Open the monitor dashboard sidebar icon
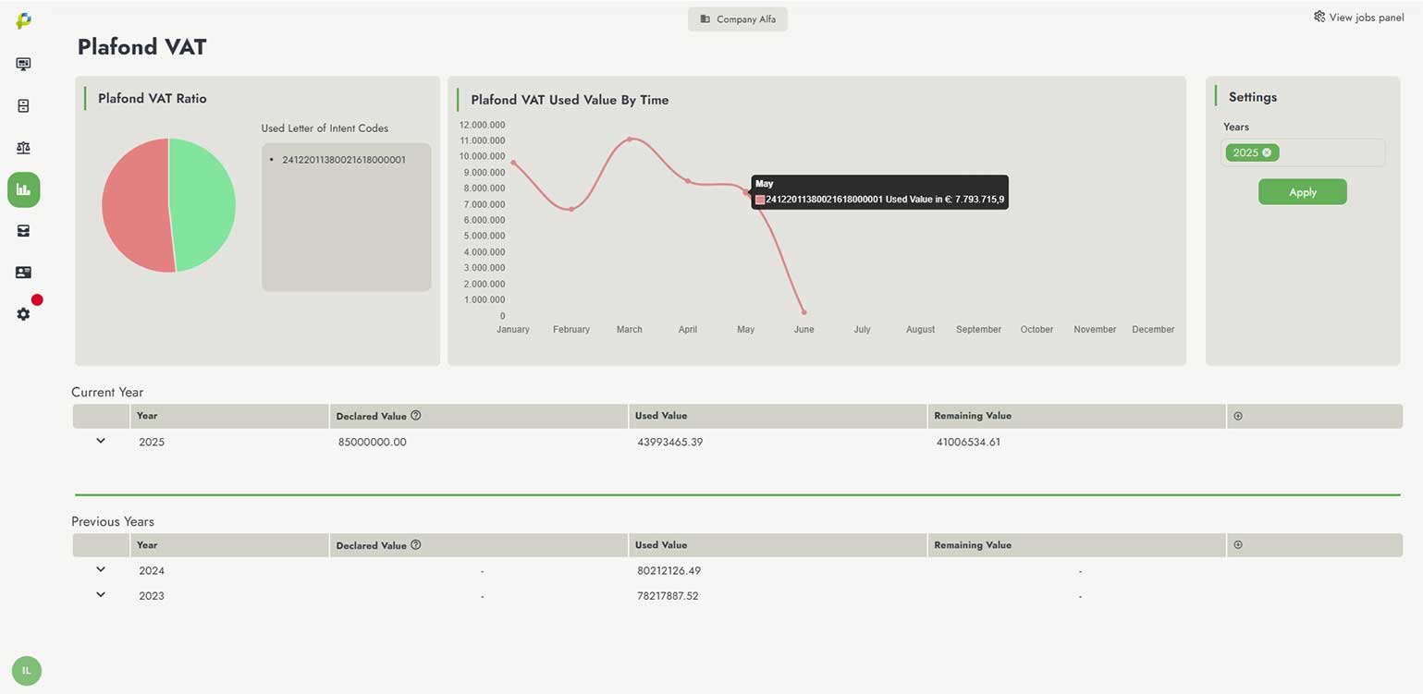 tap(24, 64)
